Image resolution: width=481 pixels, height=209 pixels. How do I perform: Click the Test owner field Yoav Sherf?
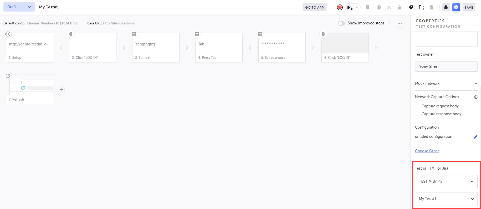click(x=446, y=66)
